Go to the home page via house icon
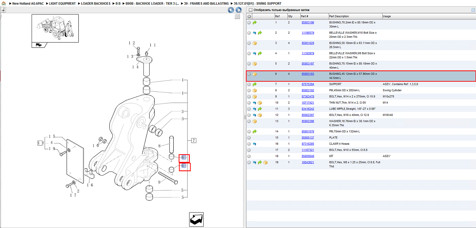This screenshot has height=228, width=476. [x=3, y=3]
